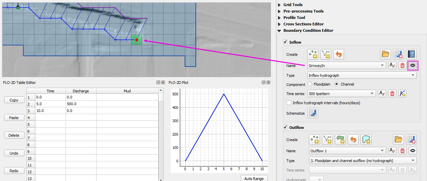Open the Inflow Type dropdown
This screenshot has height=181, width=427.
click(x=362, y=75)
